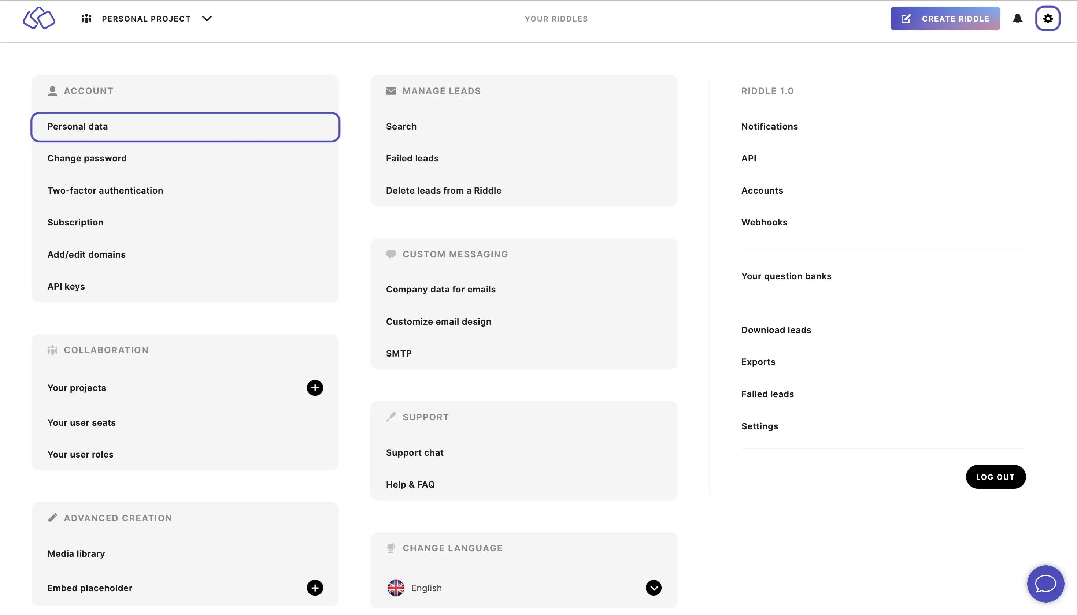Click the Riddle logo icon top left
The width and height of the screenshot is (1077, 615).
[x=38, y=18]
